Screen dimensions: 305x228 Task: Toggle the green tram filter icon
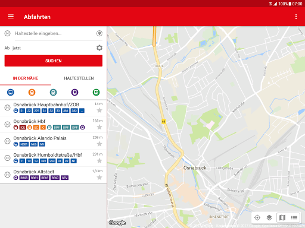tap(96, 92)
